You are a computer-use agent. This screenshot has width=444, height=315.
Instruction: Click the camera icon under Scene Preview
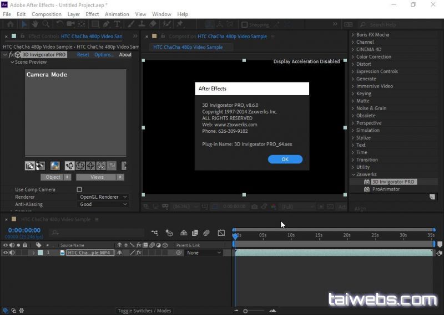pyautogui.click(x=29, y=166)
